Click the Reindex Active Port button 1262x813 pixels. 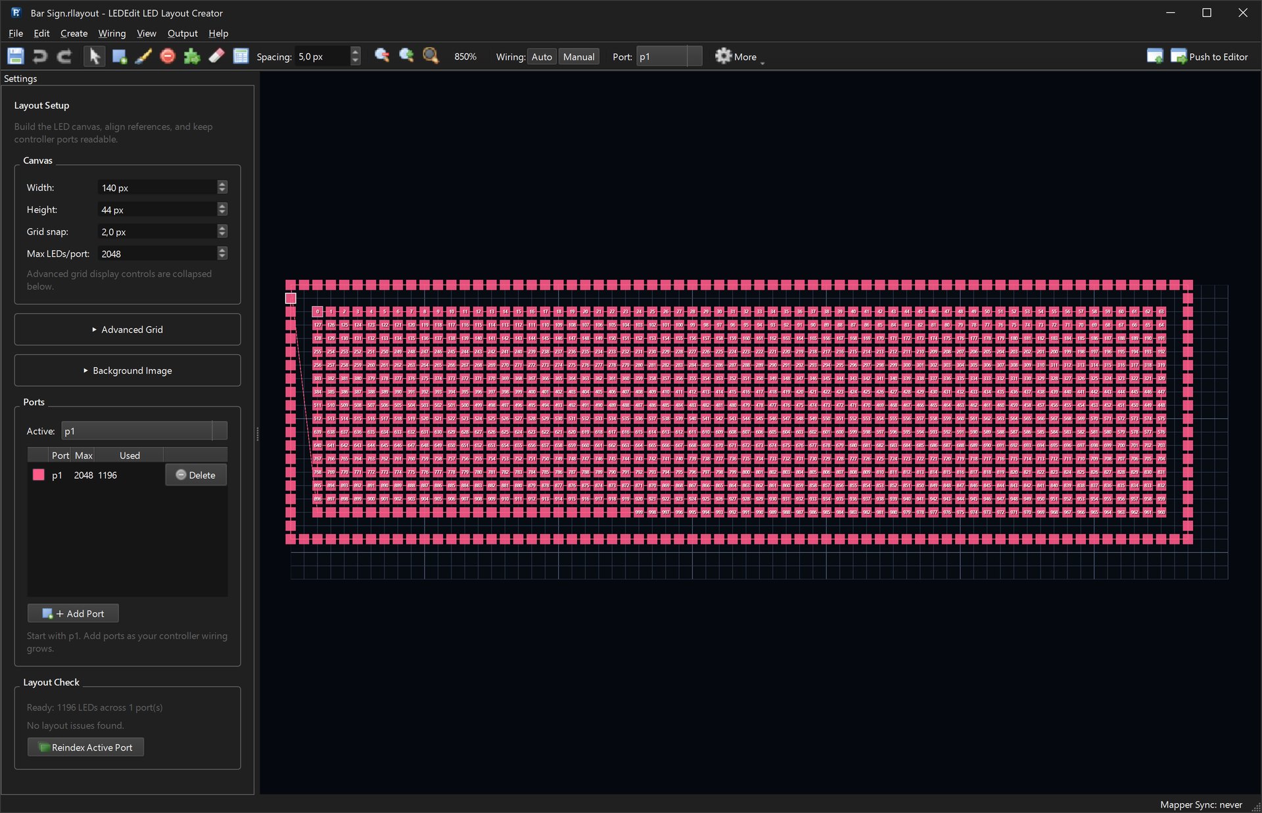85,747
